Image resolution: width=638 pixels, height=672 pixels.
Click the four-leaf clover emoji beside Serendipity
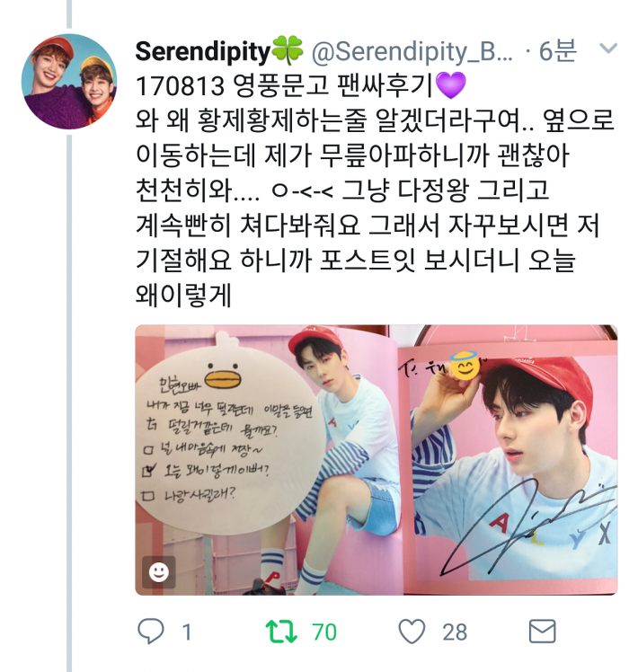[x=288, y=51]
